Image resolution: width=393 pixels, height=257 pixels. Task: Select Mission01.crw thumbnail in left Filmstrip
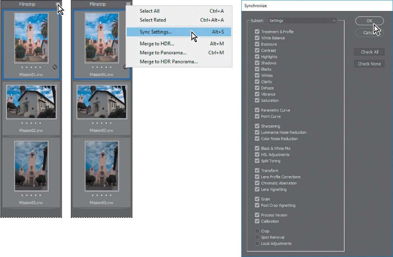pos(31,38)
